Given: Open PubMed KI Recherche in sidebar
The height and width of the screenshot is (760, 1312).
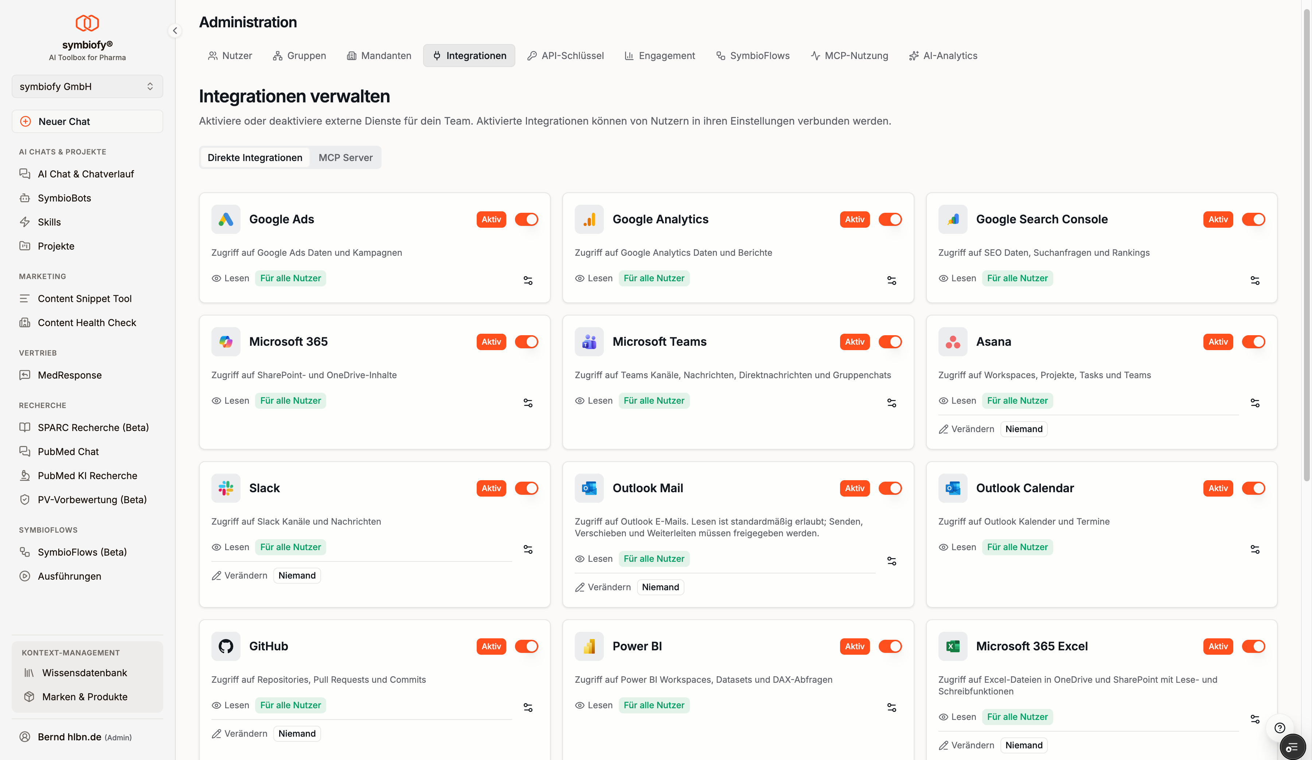Looking at the screenshot, I should [x=87, y=475].
